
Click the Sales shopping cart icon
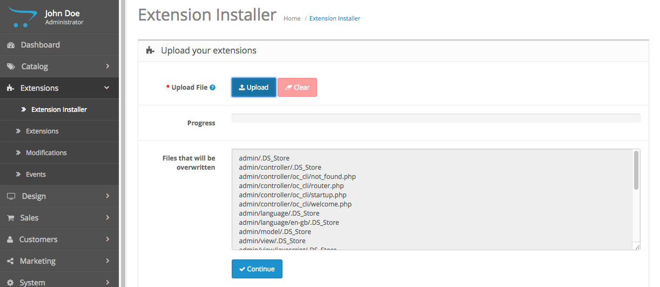(x=10, y=218)
